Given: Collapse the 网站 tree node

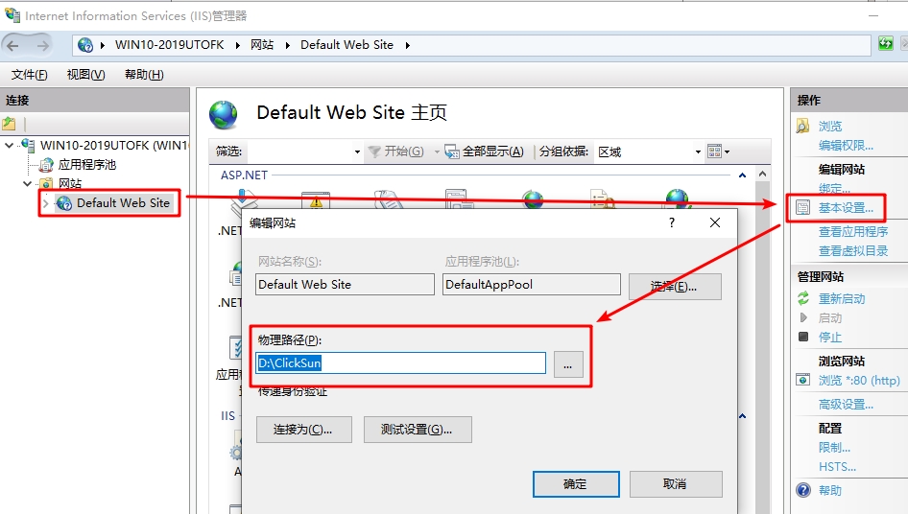Looking at the screenshot, I should 27,183.
